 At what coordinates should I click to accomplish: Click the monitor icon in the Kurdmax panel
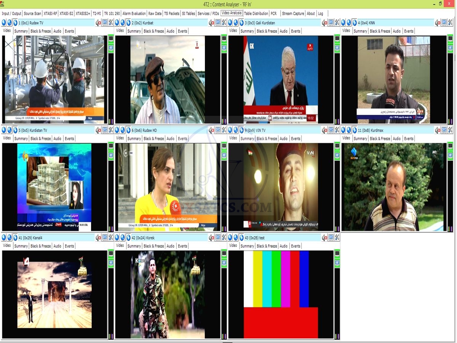coord(444,130)
